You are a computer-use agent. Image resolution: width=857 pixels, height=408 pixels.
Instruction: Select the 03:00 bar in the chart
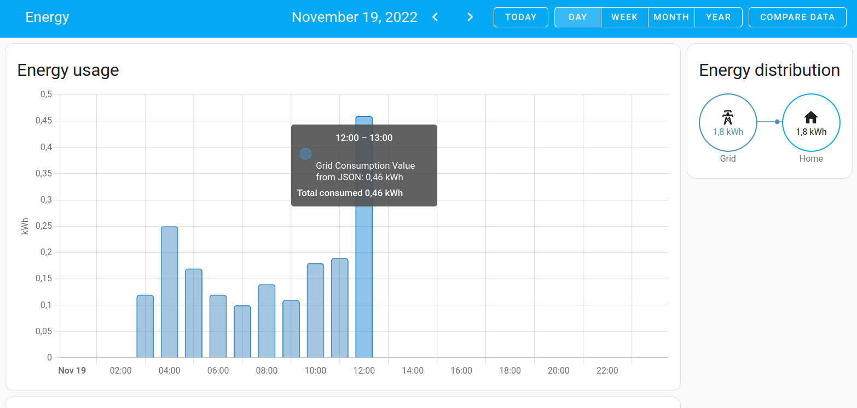145,327
